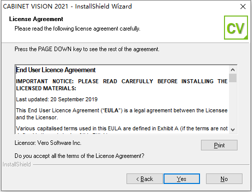Click the IMPORTANT NOTICE paragraph text

(121, 85)
